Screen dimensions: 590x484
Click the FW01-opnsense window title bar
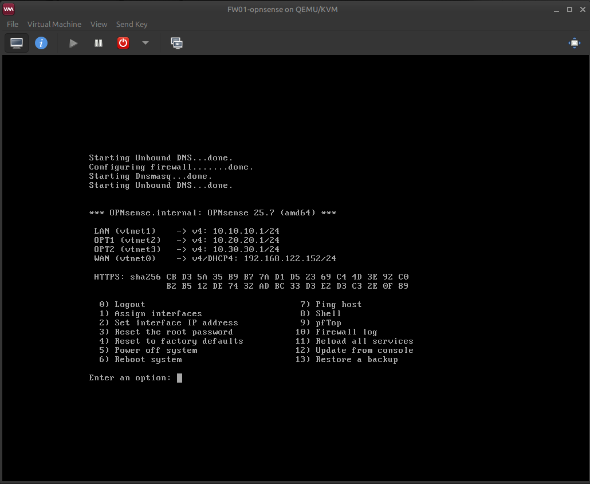[x=282, y=9]
